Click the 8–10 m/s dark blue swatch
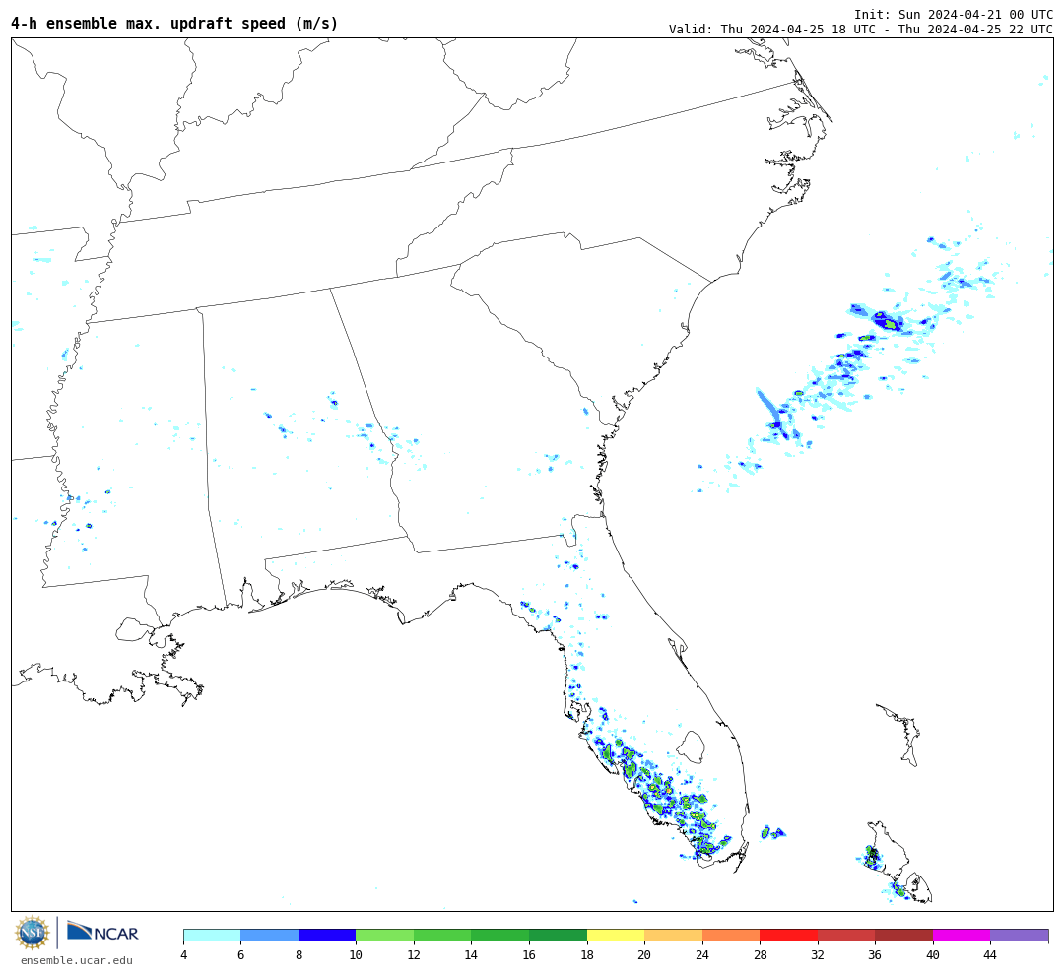 327,936
